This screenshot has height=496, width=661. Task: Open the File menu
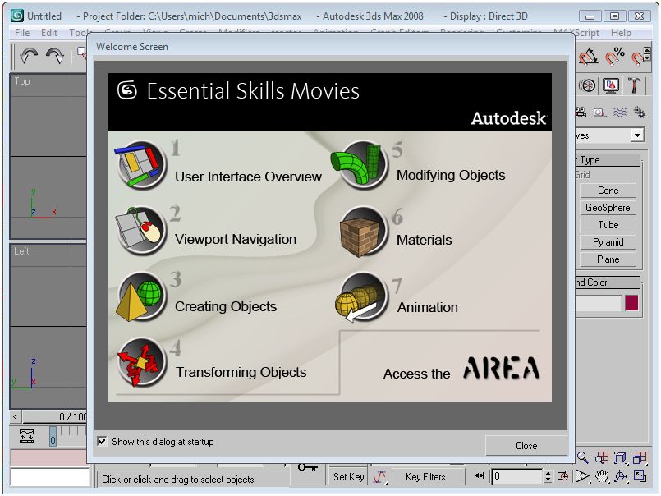pyautogui.click(x=22, y=33)
